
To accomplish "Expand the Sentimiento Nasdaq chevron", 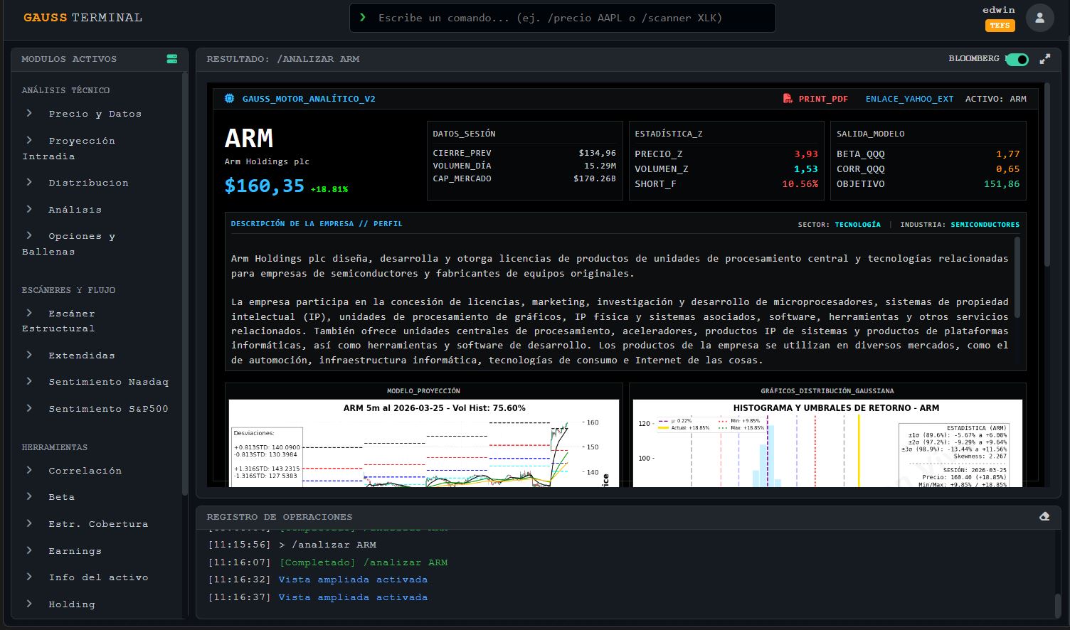I will [x=29, y=382].
